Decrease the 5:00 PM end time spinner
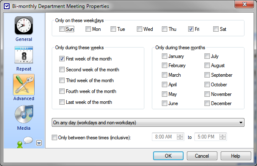257x166 pixels. tap(223, 138)
